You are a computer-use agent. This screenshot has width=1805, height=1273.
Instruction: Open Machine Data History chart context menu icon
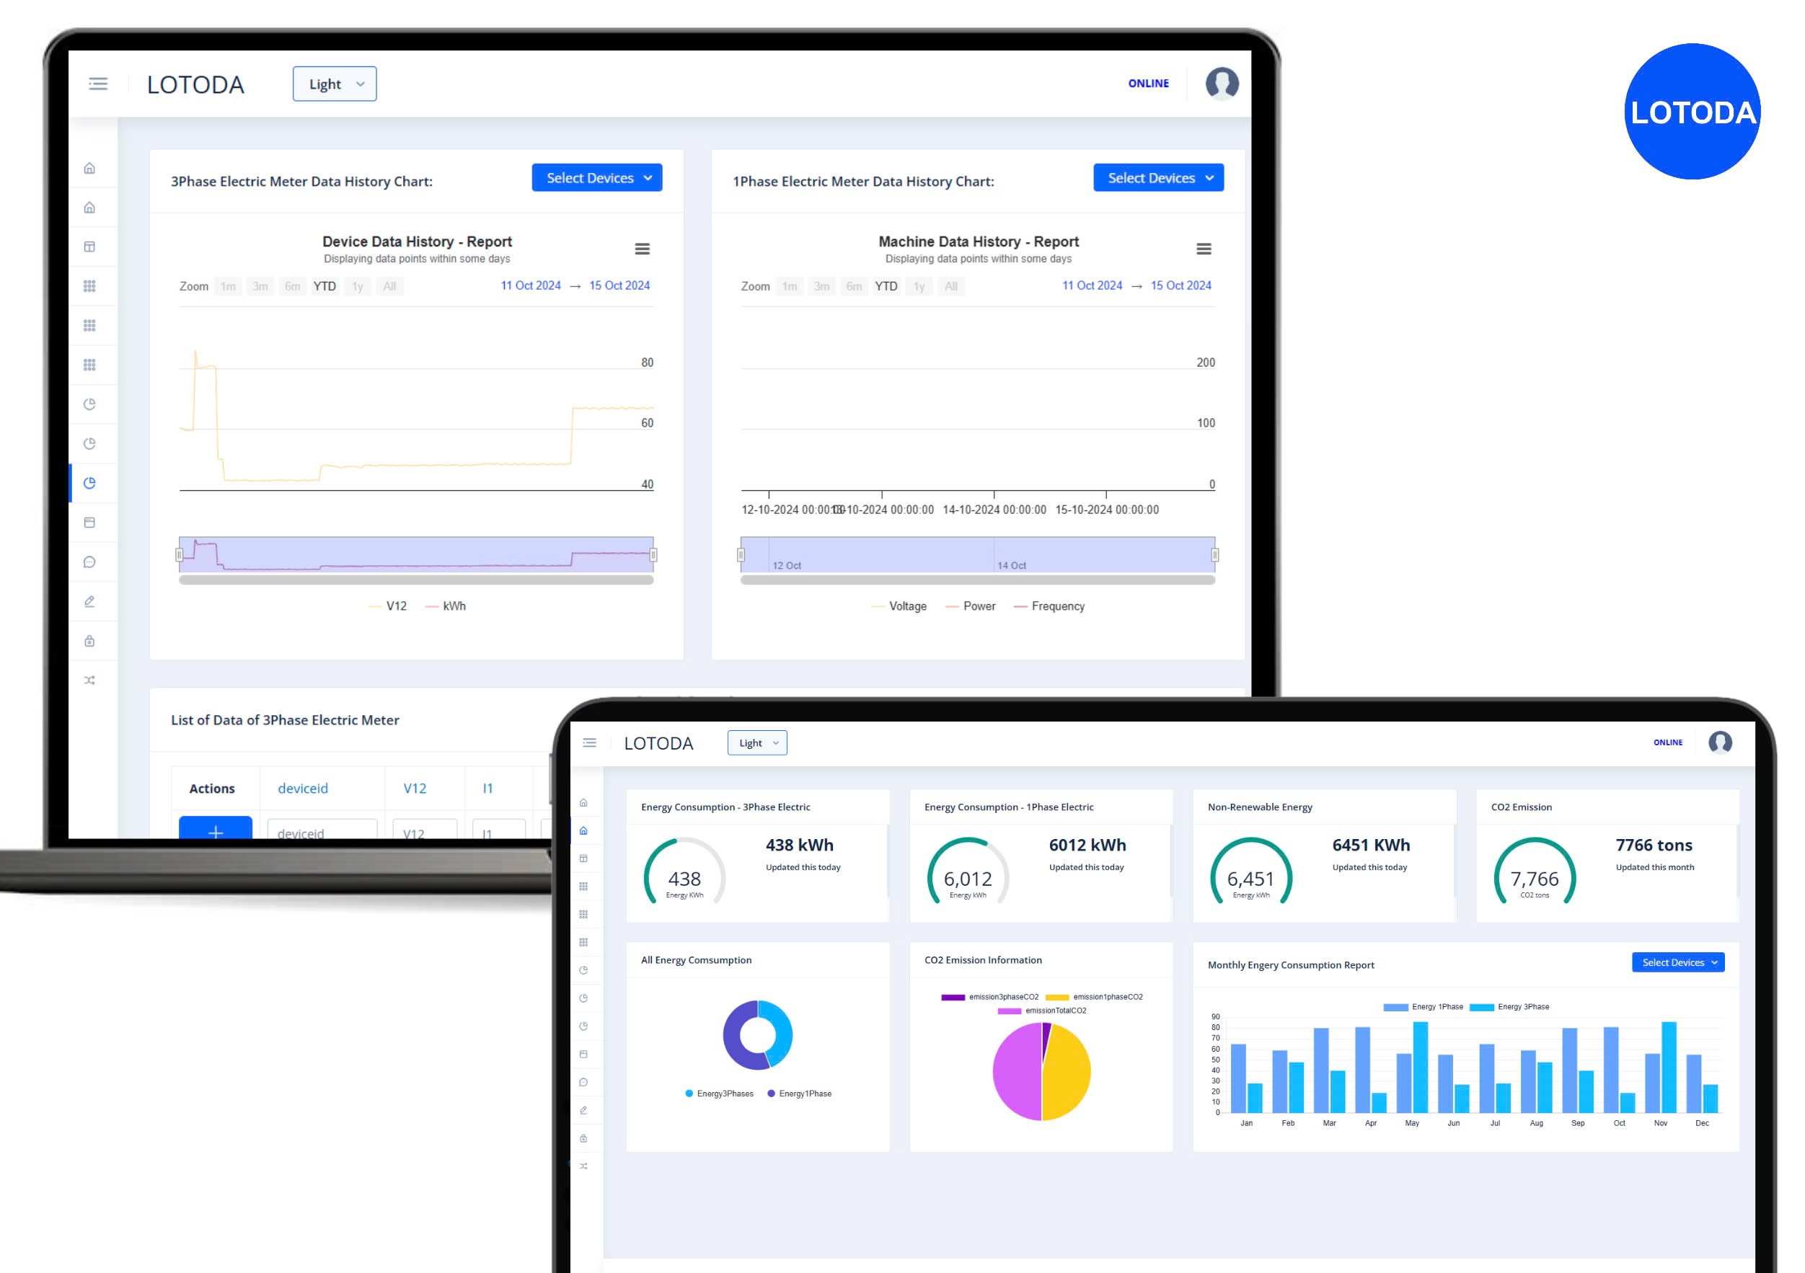(1204, 249)
